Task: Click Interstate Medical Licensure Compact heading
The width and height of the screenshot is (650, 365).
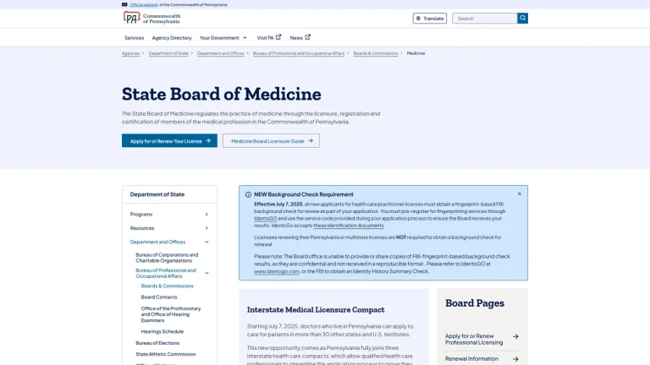Action: [x=316, y=309]
